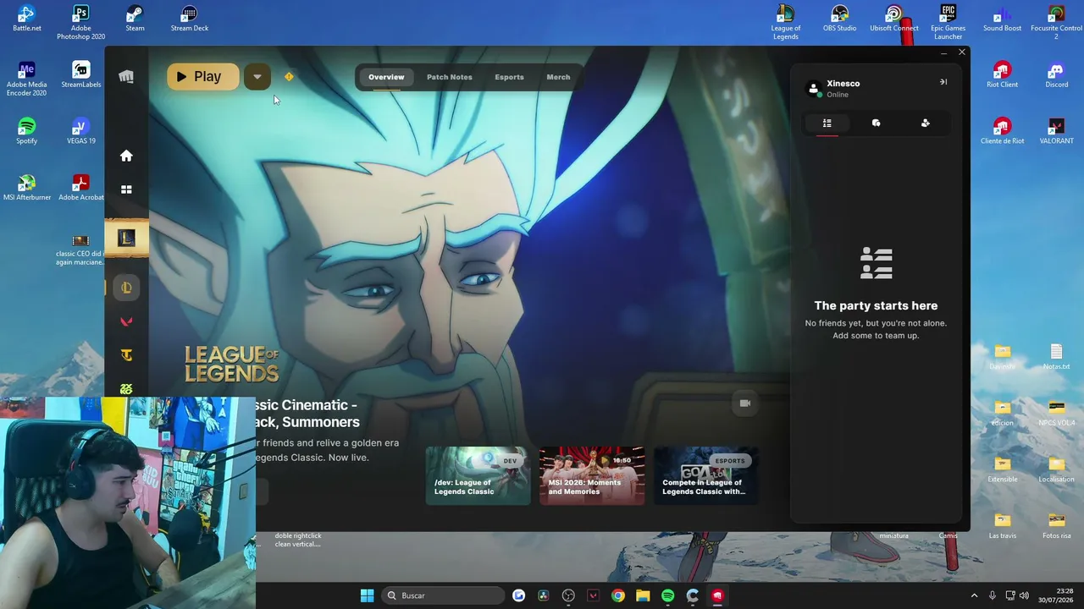Click the taskbar microphone icon
Viewport: 1084px width, 609px height.
[992, 595]
